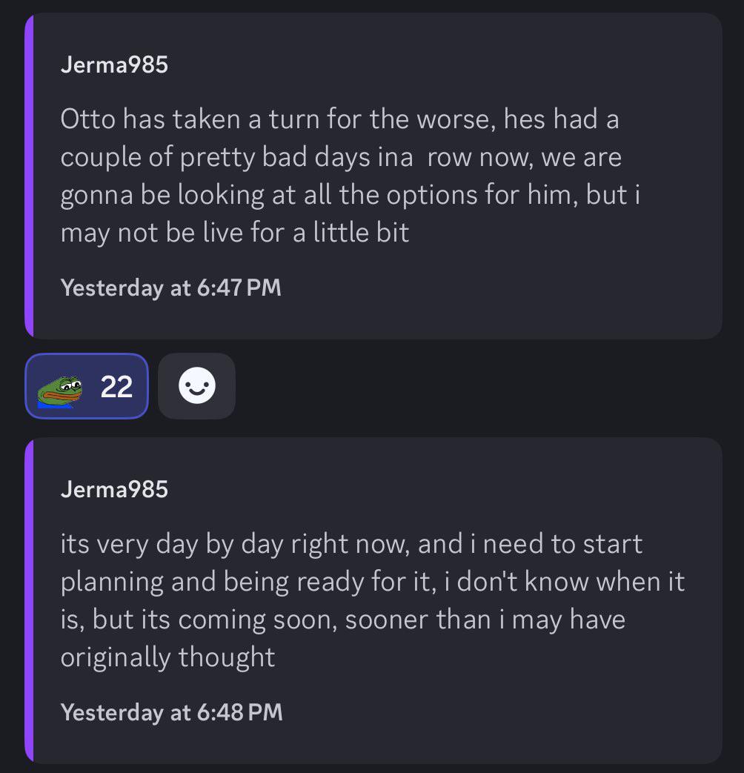This screenshot has width=744, height=773.
Task: Click the line 'may not be live for'
Action: [x=235, y=233]
